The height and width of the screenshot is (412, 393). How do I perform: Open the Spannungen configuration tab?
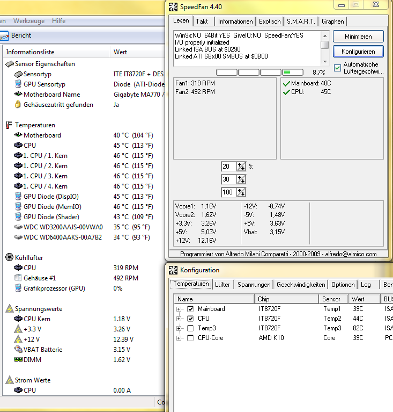(254, 285)
